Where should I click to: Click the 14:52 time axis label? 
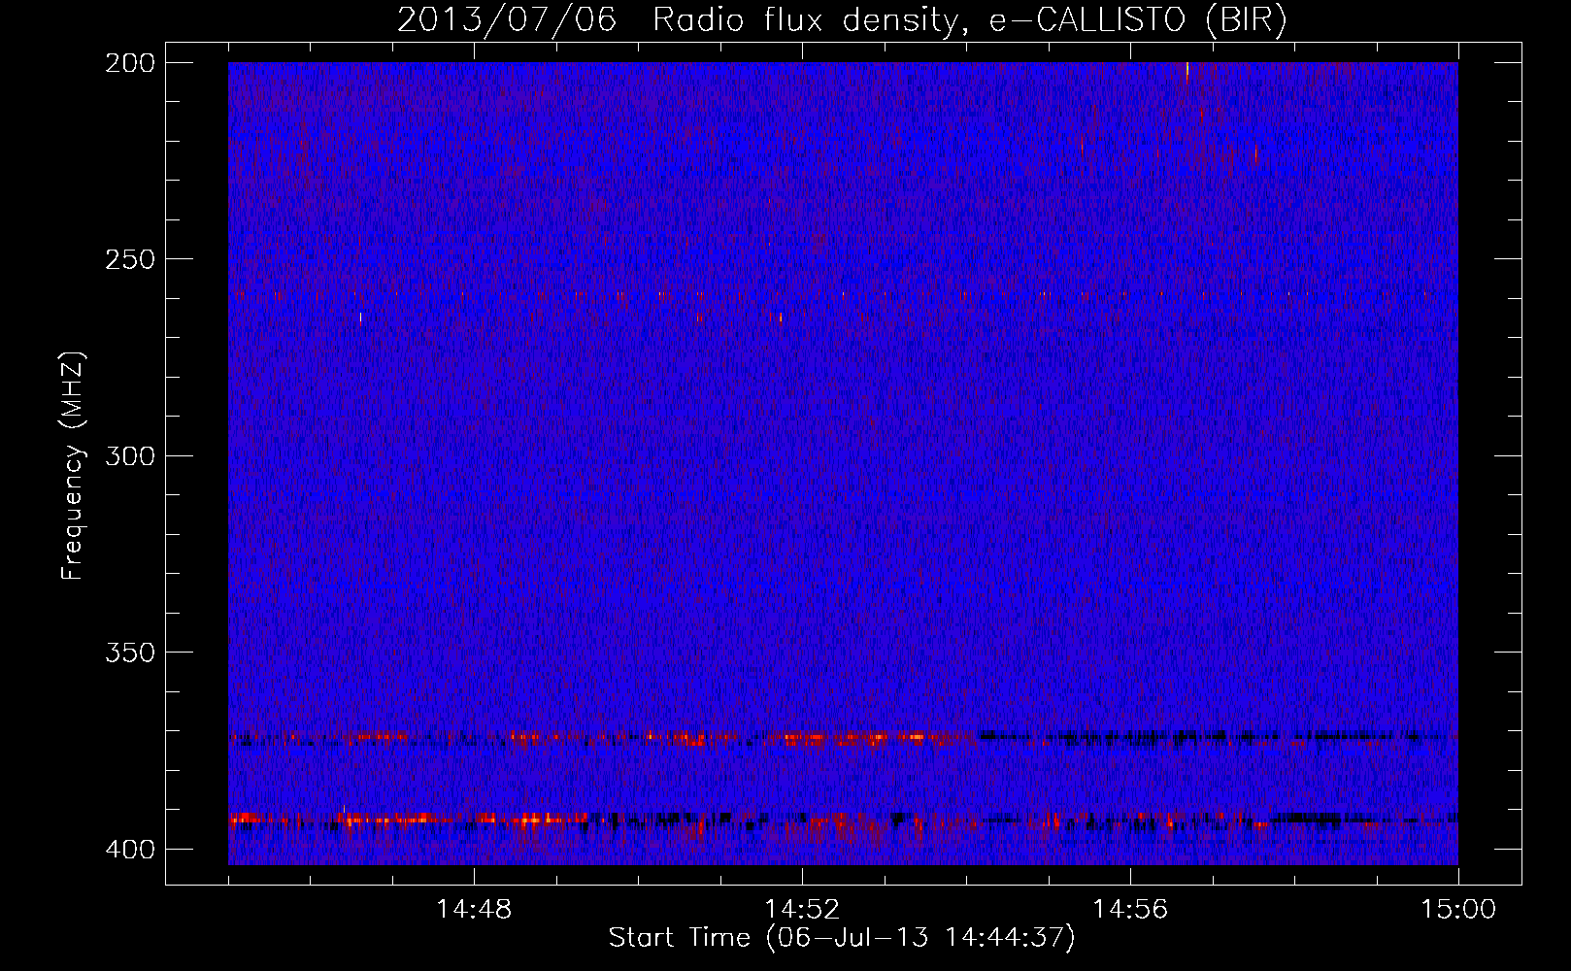click(802, 909)
